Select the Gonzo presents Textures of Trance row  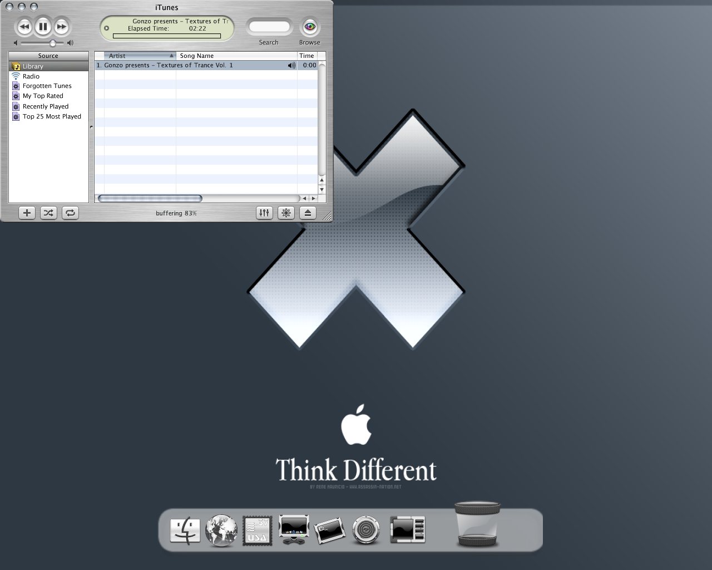tap(206, 65)
